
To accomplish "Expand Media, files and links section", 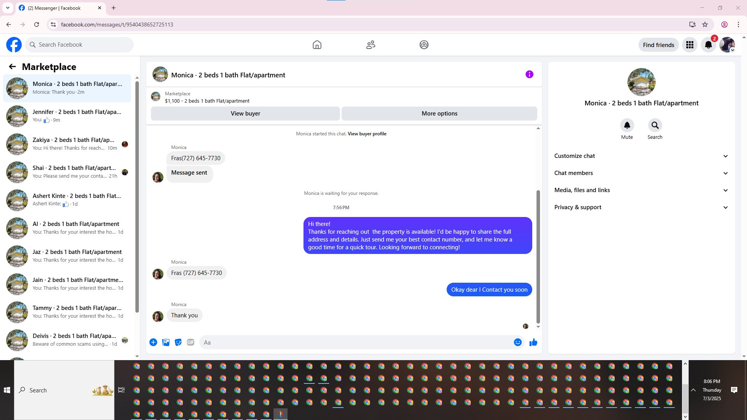I will 641,190.
